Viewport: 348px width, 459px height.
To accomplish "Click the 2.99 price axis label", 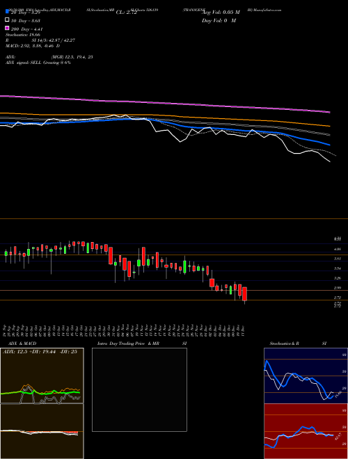I will 337,288.
